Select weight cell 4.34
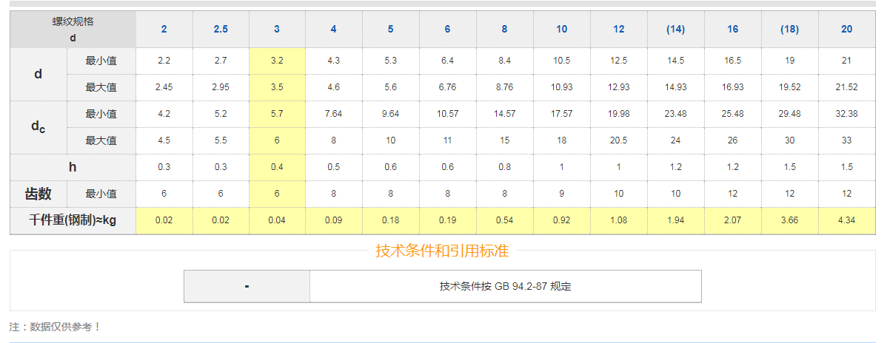Screen dimensions: 890x343 [x=847, y=220]
